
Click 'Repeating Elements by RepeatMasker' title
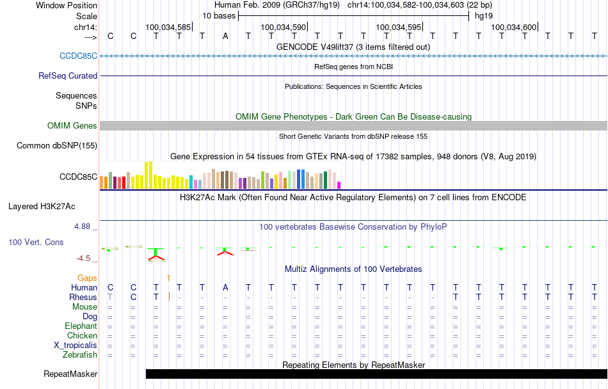point(354,365)
